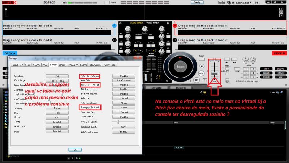This screenshot has height=163, width=289.
Task: Toggle FX Reset on Load setting
Action: 124,94
